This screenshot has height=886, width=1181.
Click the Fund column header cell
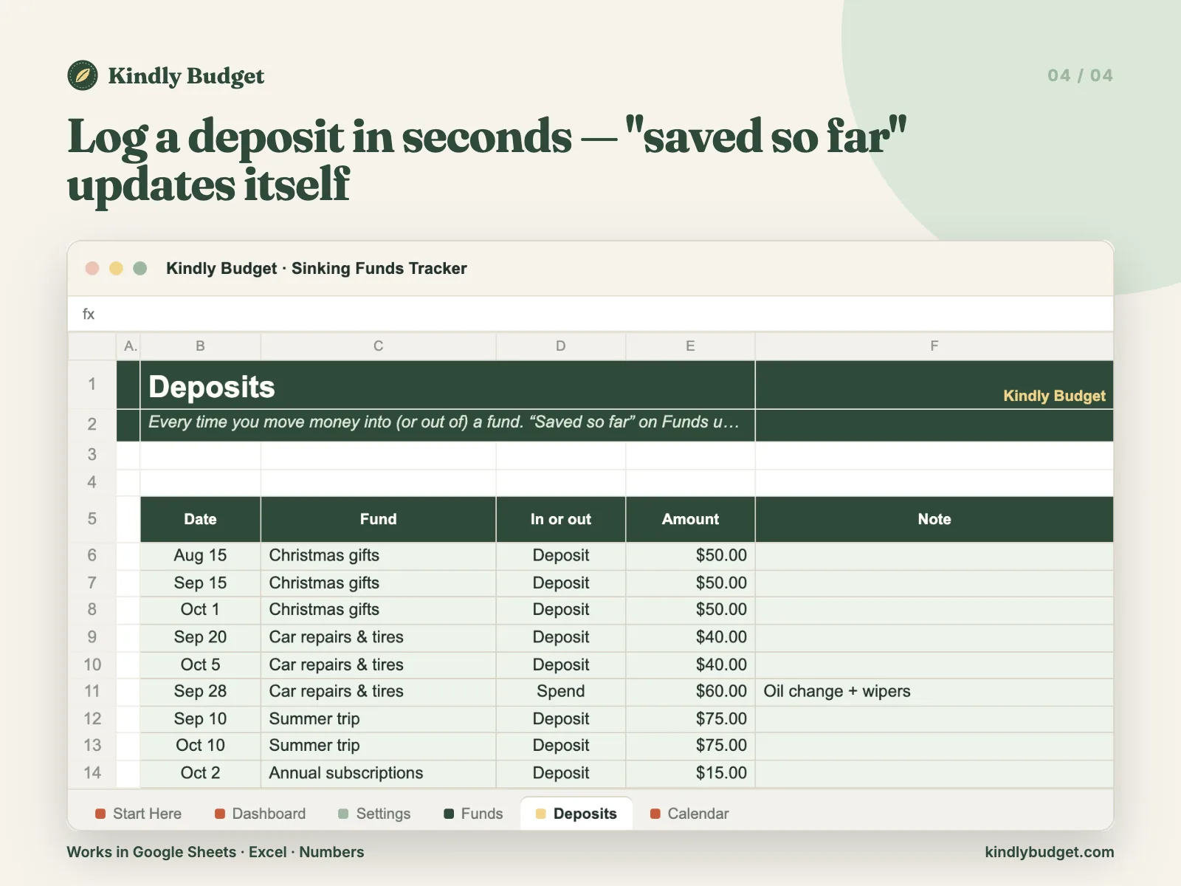pyautogui.click(x=378, y=519)
